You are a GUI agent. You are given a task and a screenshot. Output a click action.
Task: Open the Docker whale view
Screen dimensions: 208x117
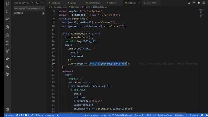coord(7,58)
